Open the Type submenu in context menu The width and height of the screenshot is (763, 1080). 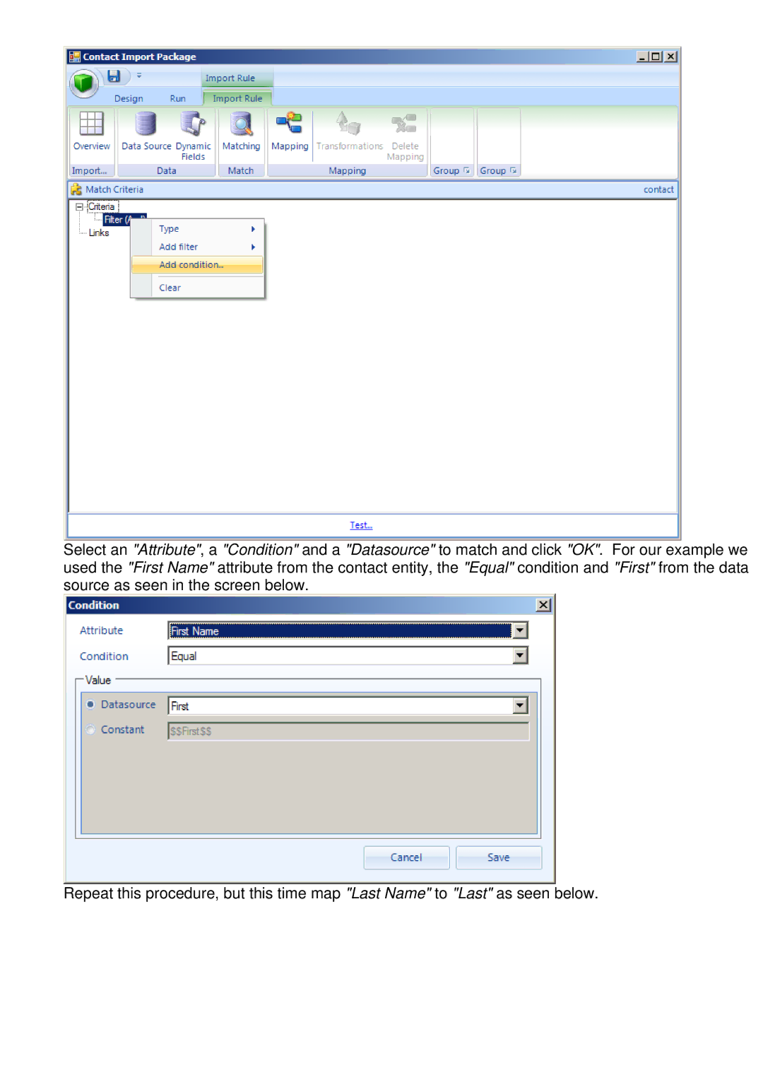click(x=197, y=229)
